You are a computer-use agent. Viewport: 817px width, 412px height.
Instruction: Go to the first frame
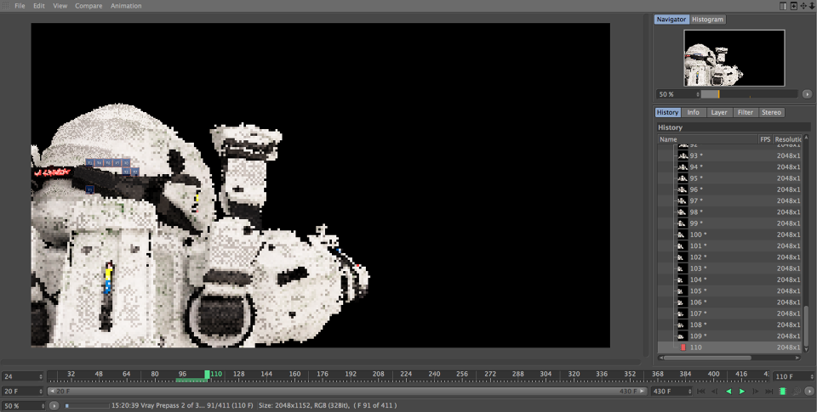(701, 392)
